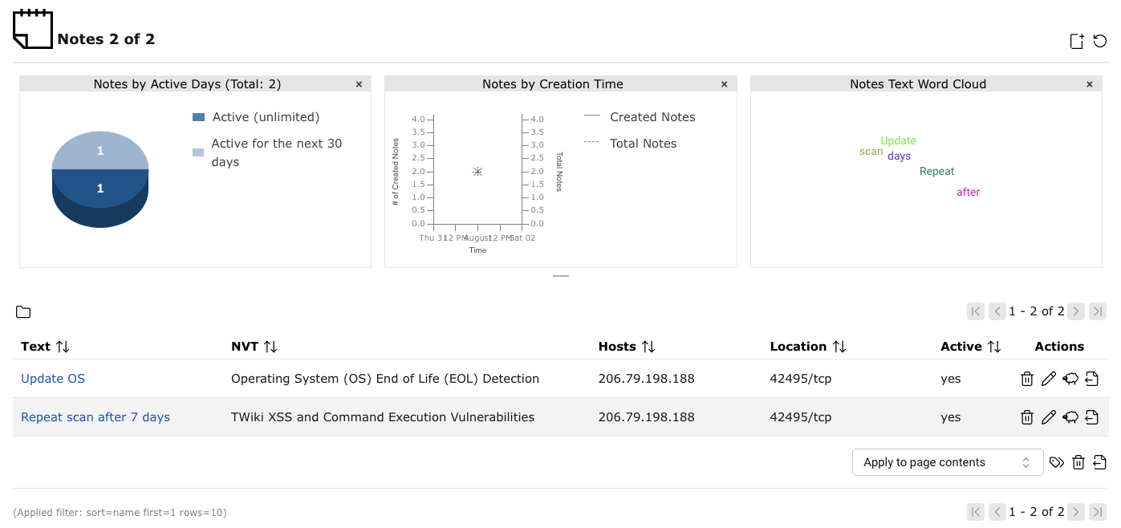Edit the Repeat scan after 7 days note
This screenshot has height=528, width=1121.
pos(1048,417)
